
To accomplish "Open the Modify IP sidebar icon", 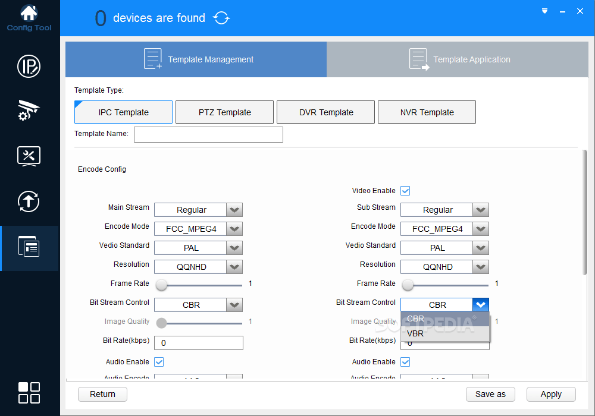I will (29, 67).
